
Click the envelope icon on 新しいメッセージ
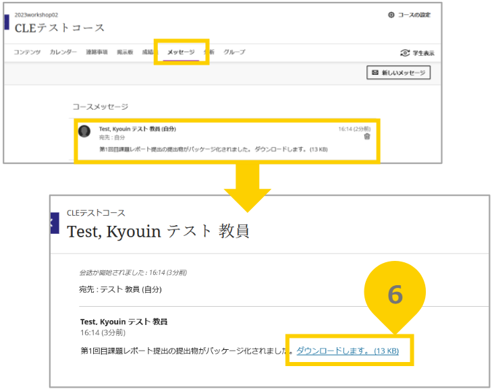tap(375, 73)
